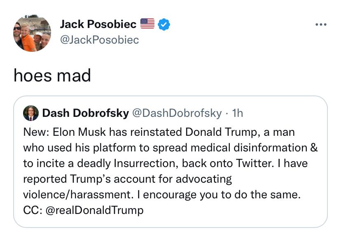Viewport: 341px width, 237px height.
Task: Click the "hoes mad" tweet text
Action: click(x=52, y=76)
